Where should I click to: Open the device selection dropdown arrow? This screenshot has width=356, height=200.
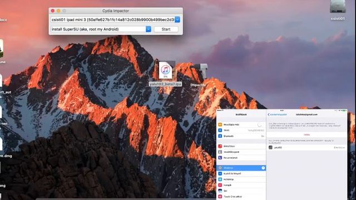pos(177,19)
